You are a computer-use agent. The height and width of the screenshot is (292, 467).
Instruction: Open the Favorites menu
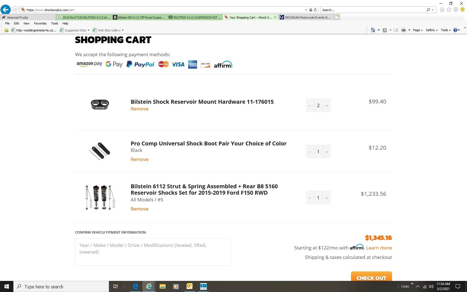click(40, 23)
